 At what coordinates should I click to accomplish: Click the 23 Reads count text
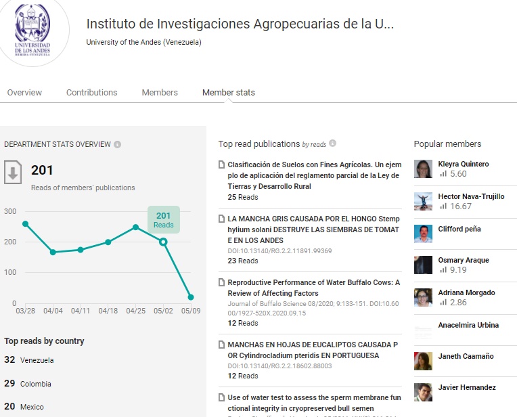[243, 261]
